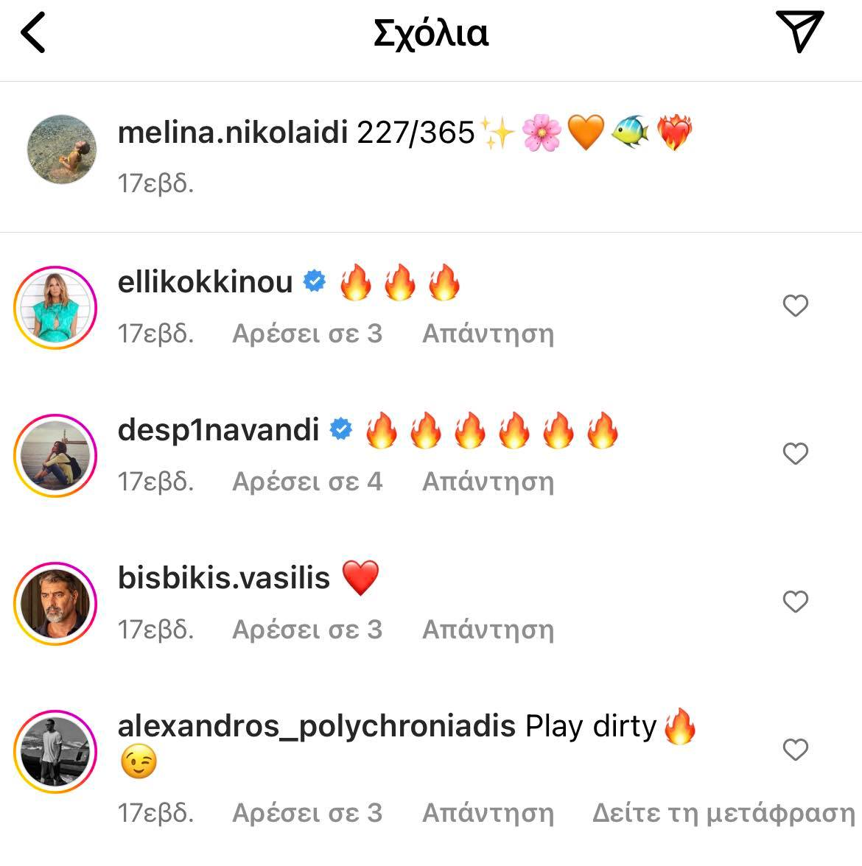This screenshot has height=866, width=862.
Task: Open the melina.nikolaidi username link
Action: coord(233,133)
